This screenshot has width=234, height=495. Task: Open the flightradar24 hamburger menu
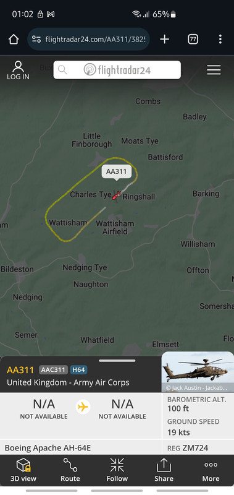[x=214, y=70]
